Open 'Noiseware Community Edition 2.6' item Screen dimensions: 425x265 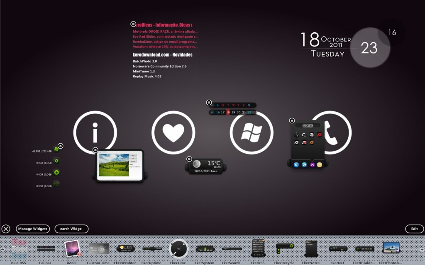click(160, 66)
